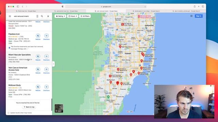Open the Hours filter dropdown
218x122 pixels.
point(73,16)
